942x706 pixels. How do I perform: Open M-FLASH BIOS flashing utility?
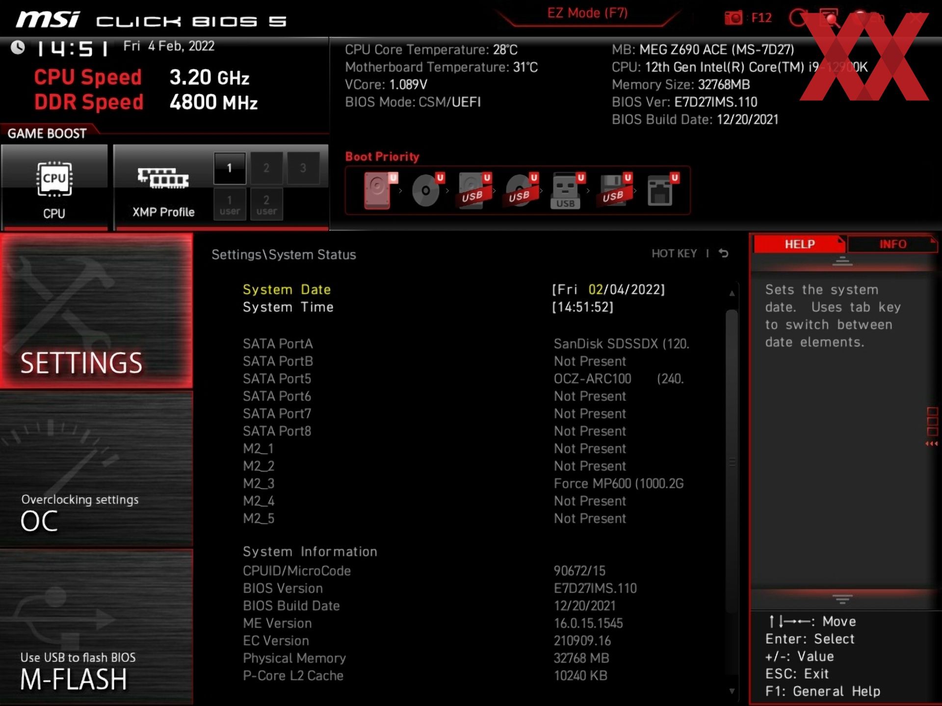click(x=96, y=627)
